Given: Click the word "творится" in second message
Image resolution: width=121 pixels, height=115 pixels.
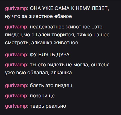Looking at the screenshot, I should (x=63, y=35).
